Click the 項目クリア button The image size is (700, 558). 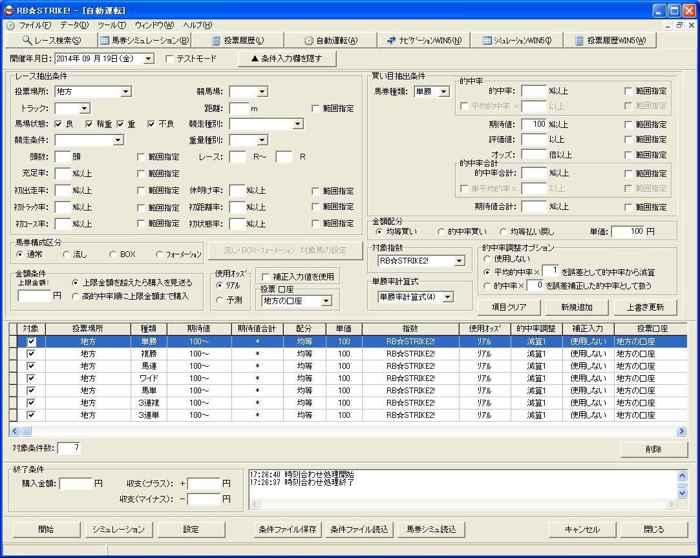click(509, 307)
